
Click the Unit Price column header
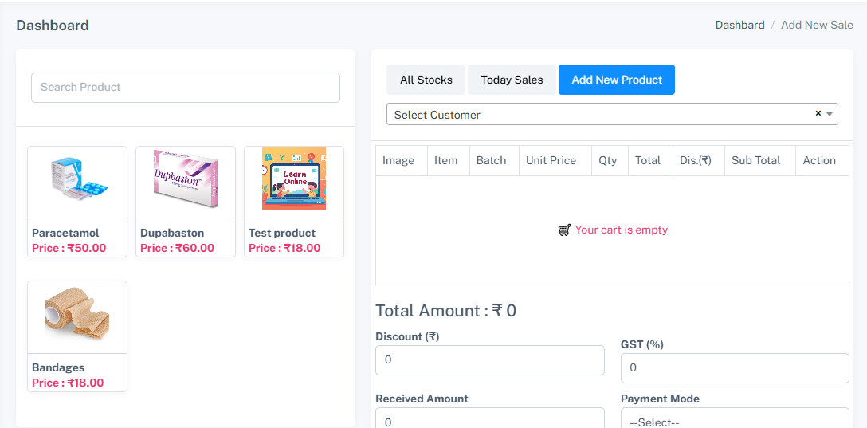click(x=551, y=160)
